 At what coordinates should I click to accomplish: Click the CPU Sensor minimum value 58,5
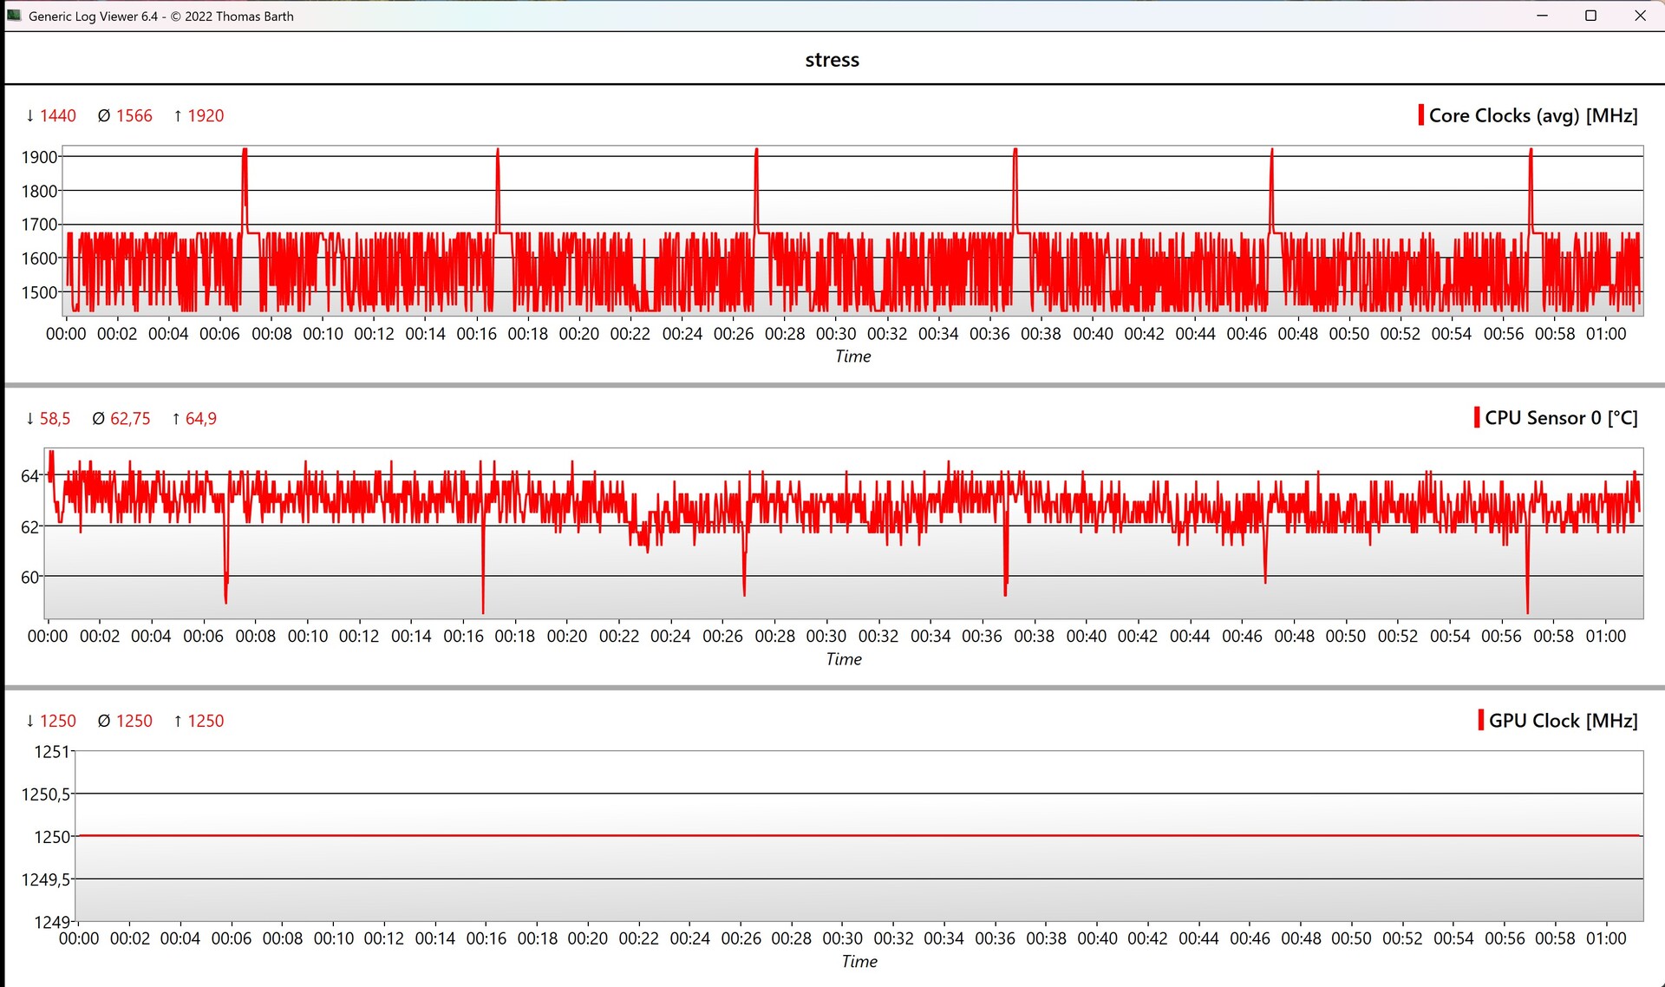[x=55, y=418]
